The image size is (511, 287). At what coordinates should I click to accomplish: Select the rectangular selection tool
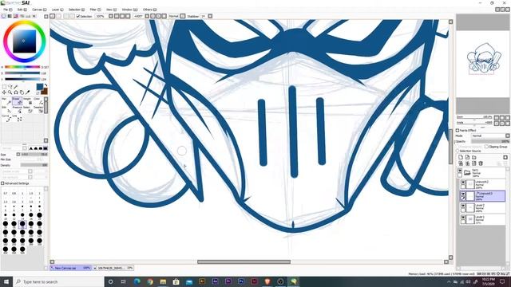click(4, 87)
